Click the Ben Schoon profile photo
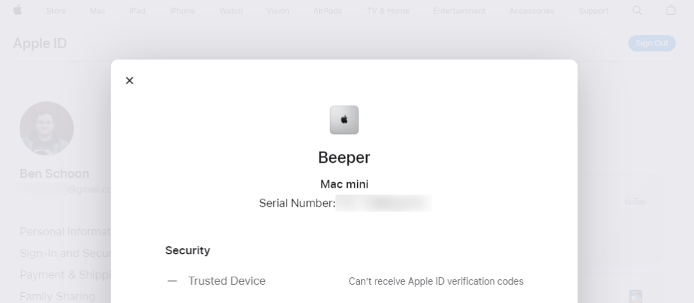The image size is (694, 303). point(46,129)
